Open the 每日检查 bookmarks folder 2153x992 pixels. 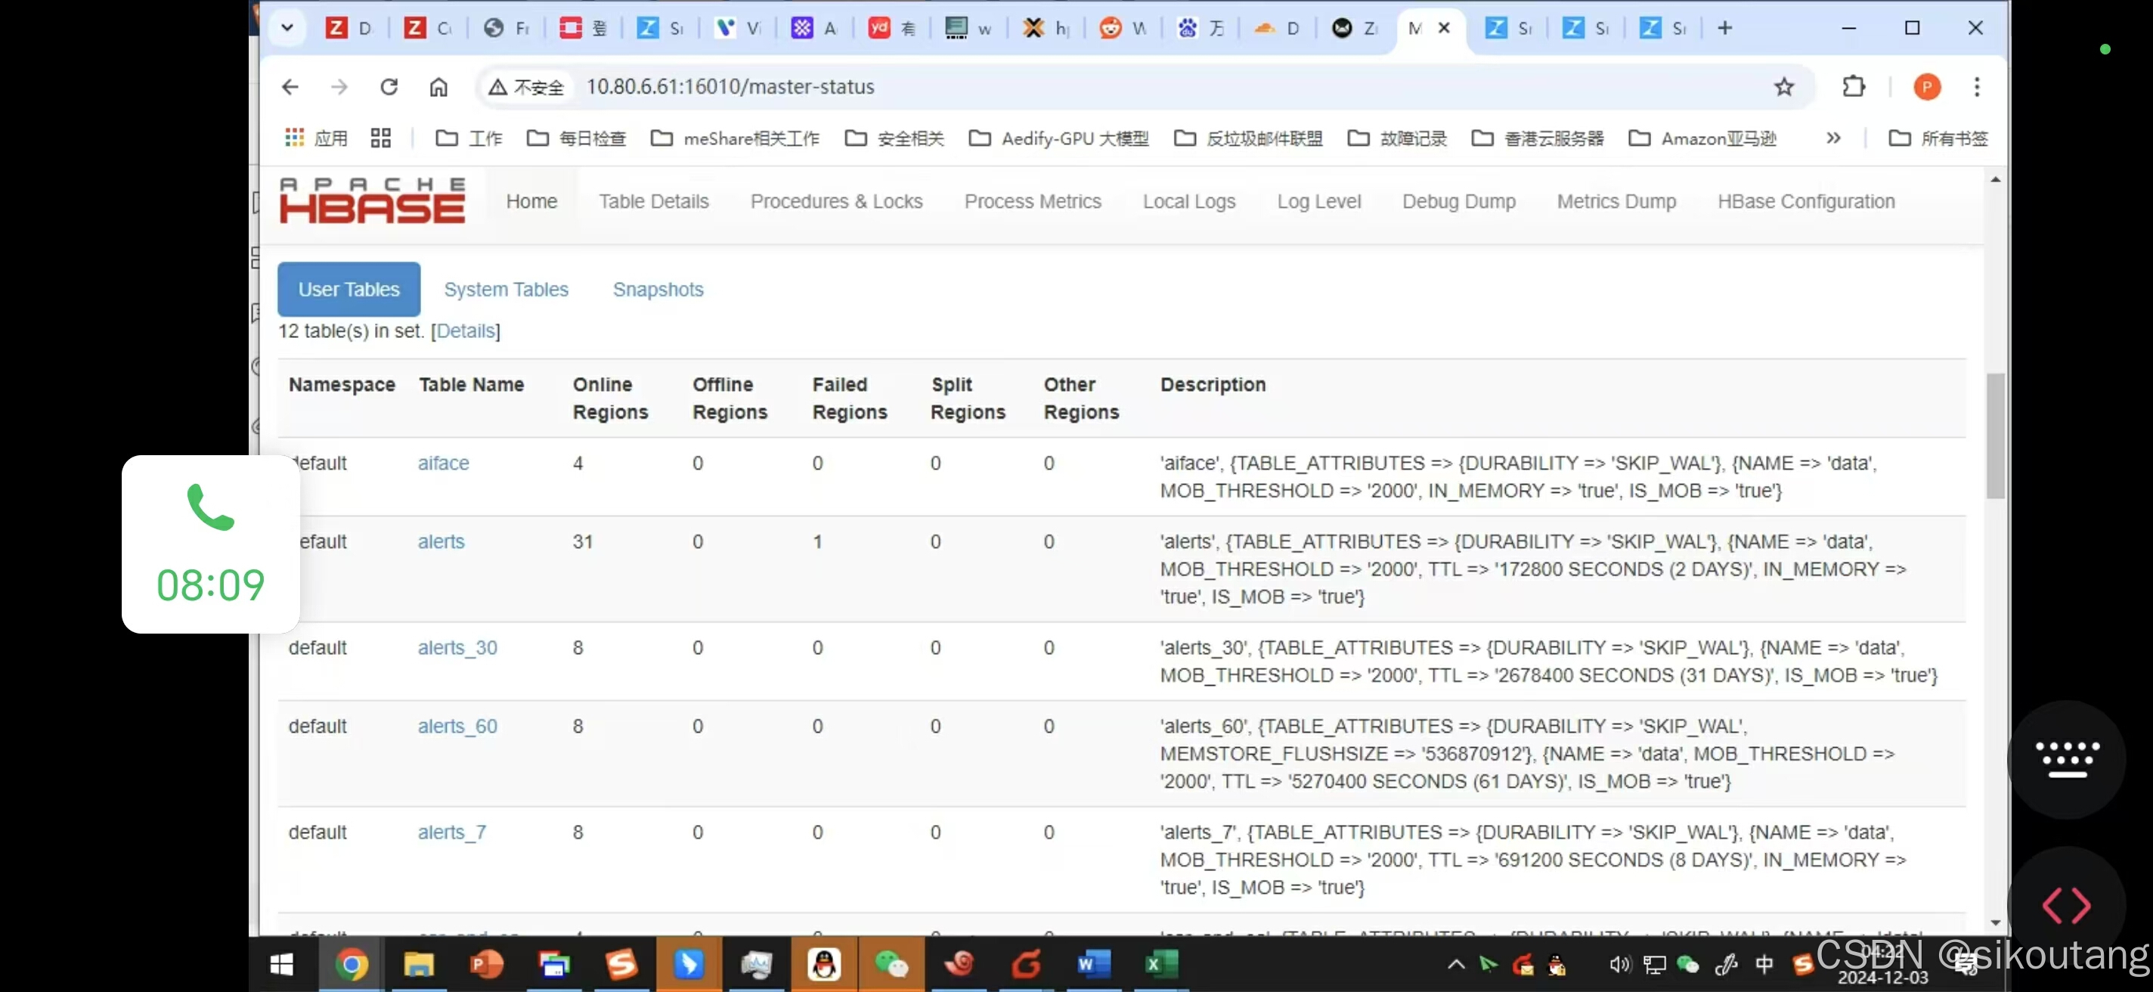(x=577, y=138)
